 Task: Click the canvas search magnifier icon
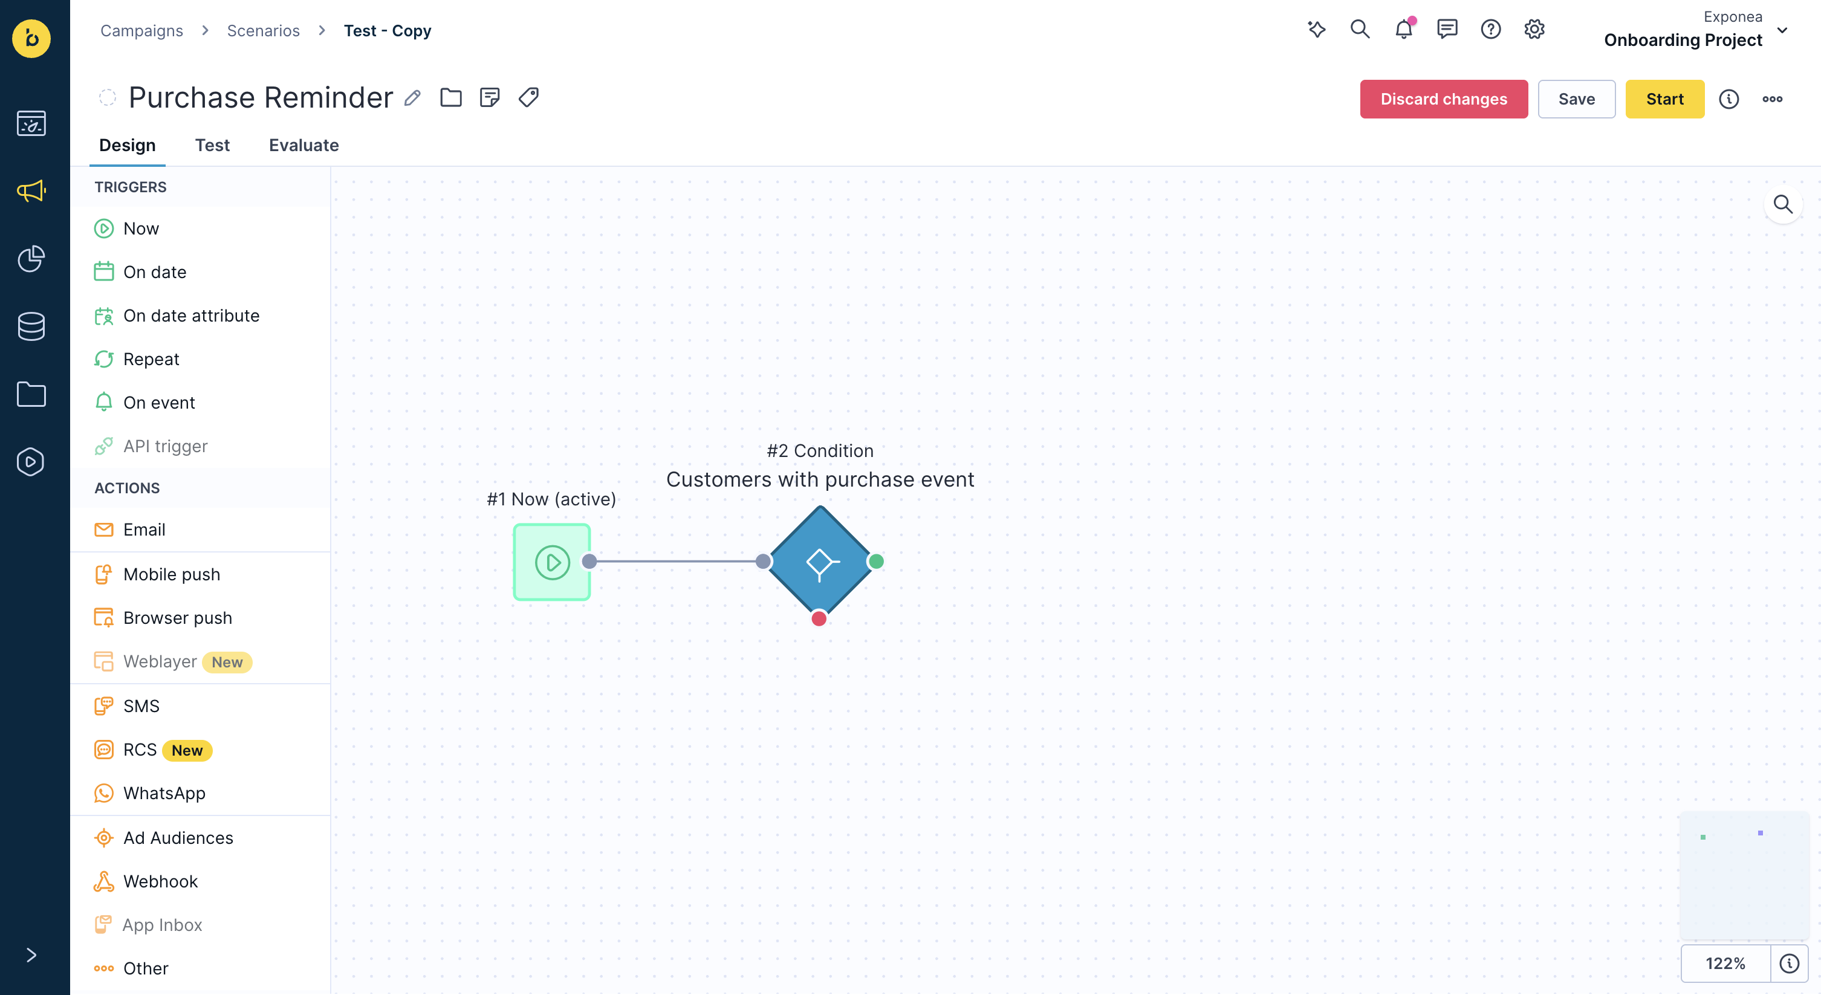[x=1783, y=205]
